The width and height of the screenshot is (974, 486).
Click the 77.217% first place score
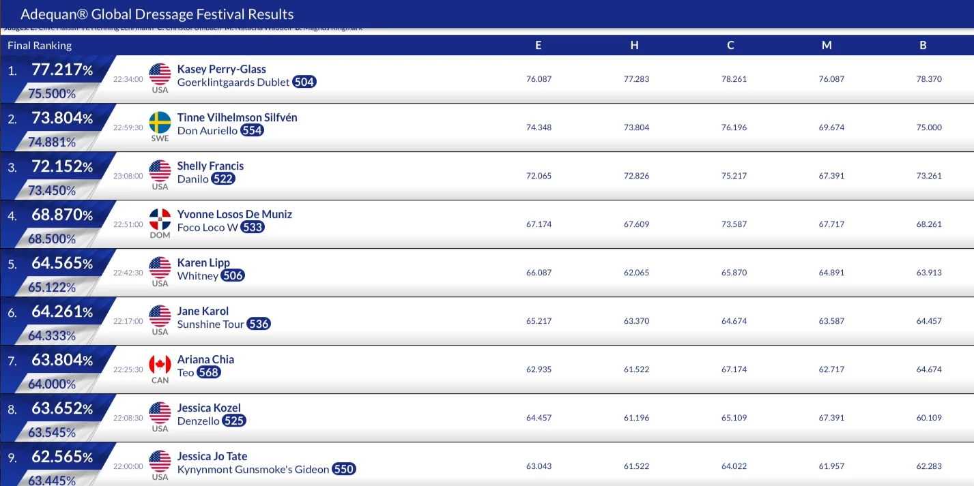62,70
